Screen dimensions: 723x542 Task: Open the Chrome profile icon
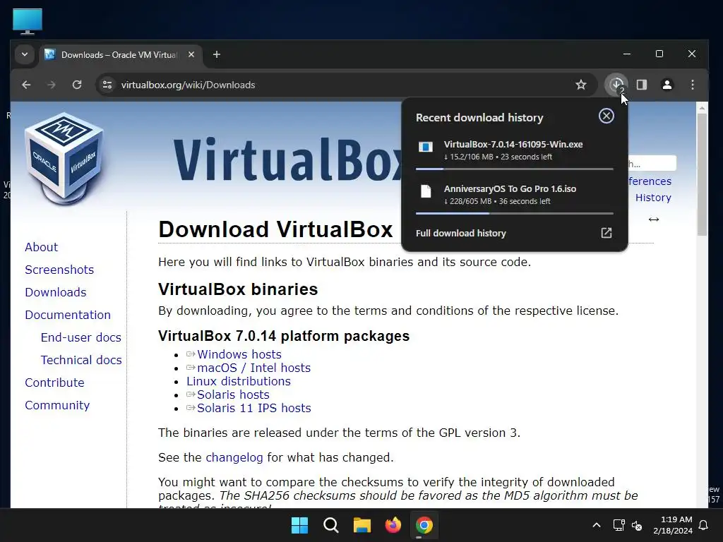coord(667,85)
